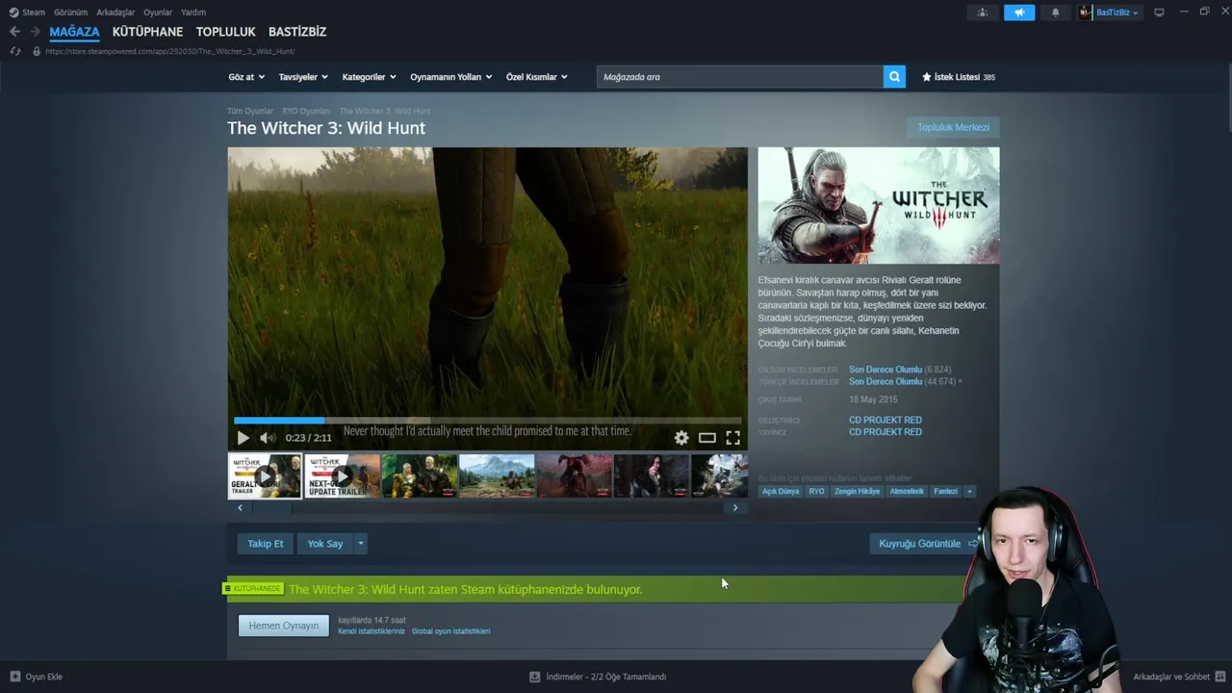
Task: Click the Mağazada ara search field
Action: [x=739, y=77]
